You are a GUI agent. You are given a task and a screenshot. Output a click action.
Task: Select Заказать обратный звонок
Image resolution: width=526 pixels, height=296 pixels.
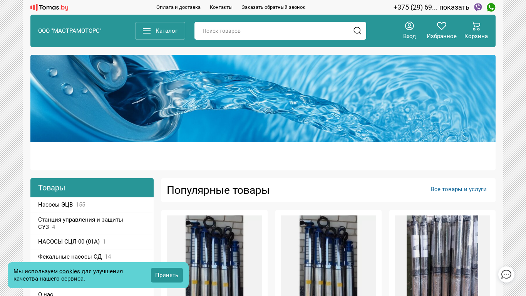(x=273, y=7)
